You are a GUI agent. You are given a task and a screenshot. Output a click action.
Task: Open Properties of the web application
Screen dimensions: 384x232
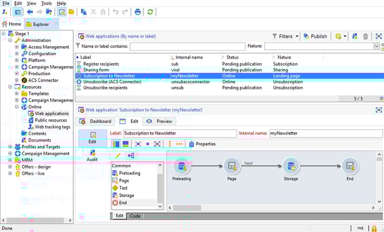[202, 144]
